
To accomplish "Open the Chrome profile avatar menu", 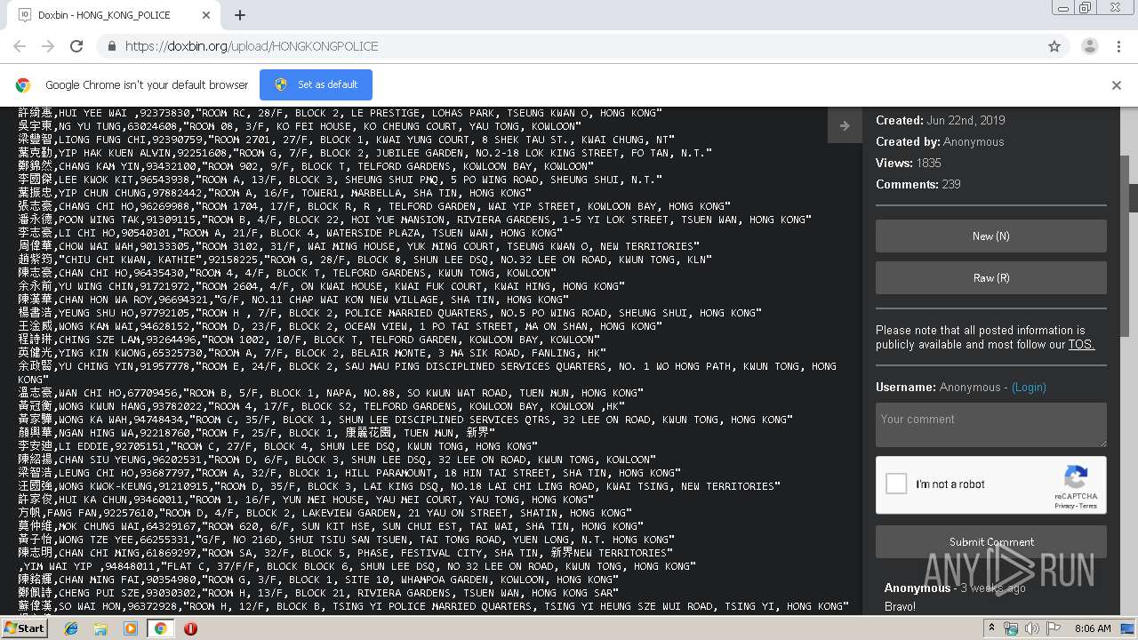I will pyautogui.click(x=1090, y=46).
